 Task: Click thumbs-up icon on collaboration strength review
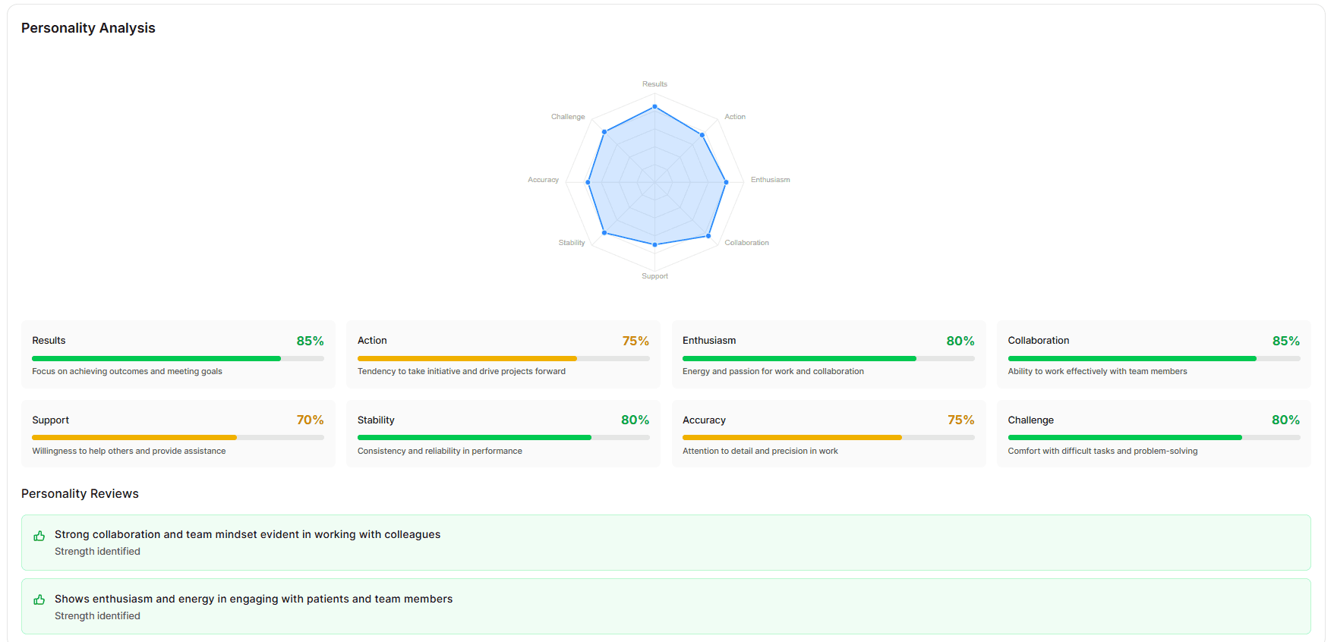pyautogui.click(x=39, y=536)
